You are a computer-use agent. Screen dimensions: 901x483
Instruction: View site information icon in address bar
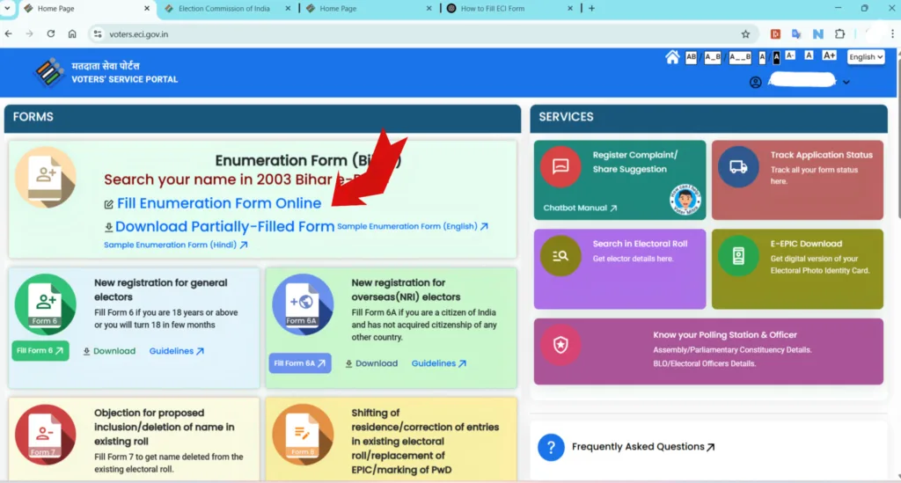pyautogui.click(x=98, y=34)
